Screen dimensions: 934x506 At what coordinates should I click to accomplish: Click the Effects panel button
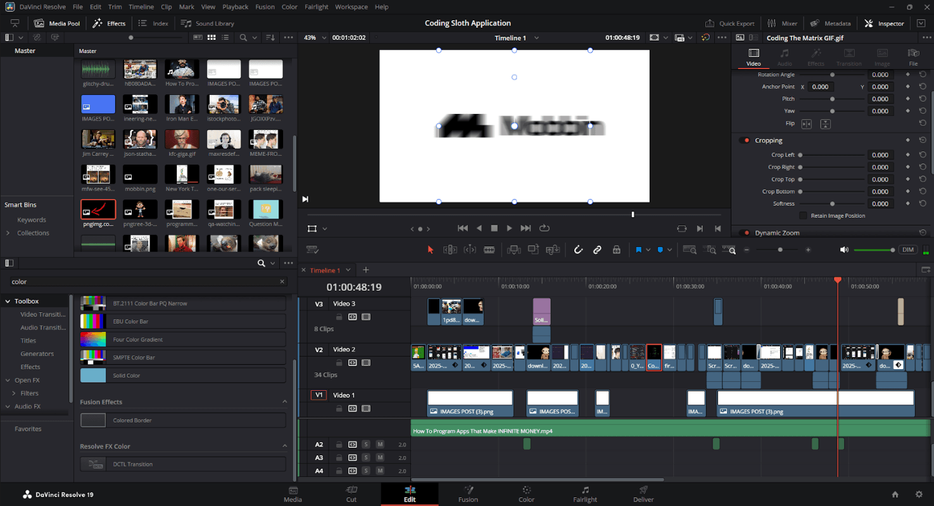(109, 23)
